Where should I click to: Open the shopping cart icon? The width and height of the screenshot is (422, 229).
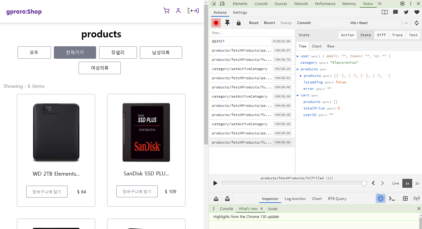166,11
